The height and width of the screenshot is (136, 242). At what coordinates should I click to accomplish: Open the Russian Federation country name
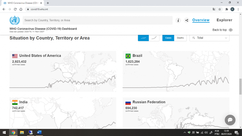(x=149, y=102)
